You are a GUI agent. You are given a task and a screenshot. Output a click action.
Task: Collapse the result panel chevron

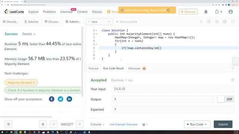[x=233, y=68]
